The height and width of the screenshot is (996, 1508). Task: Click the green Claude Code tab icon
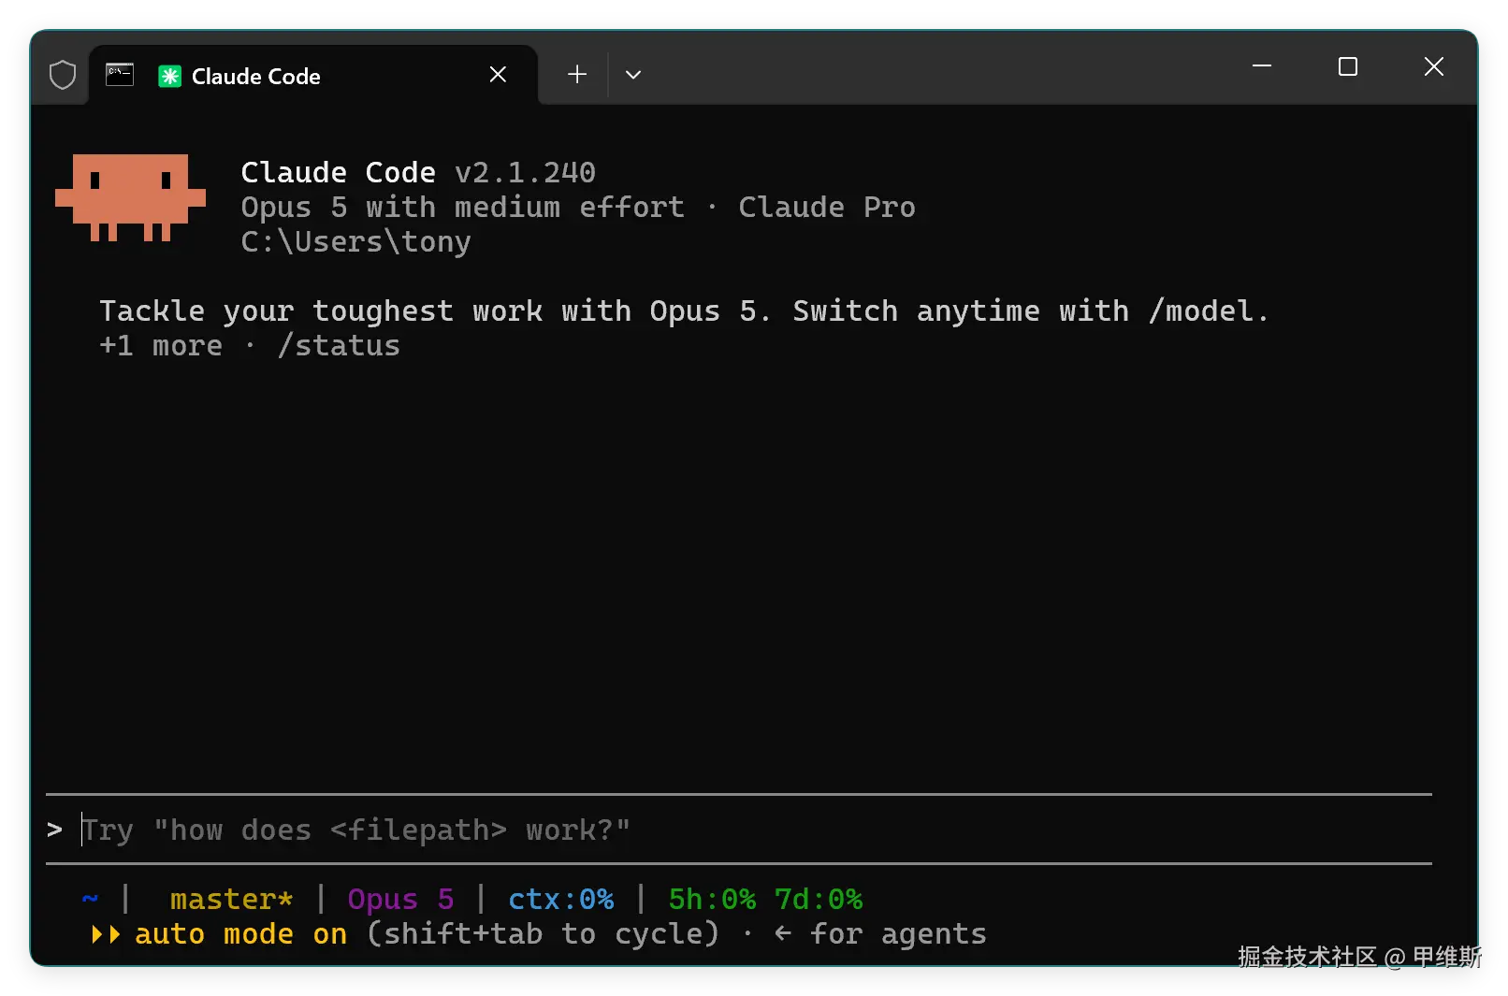[169, 76]
